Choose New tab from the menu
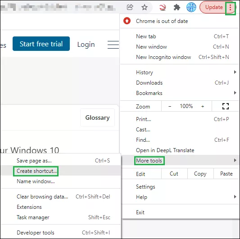Image resolution: width=240 pixels, height=239 pixels. [180, 36]
